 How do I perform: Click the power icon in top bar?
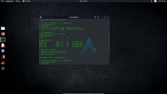tap(165, 1)
